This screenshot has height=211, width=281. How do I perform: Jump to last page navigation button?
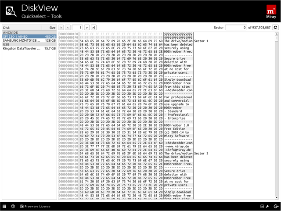point(94,28)
